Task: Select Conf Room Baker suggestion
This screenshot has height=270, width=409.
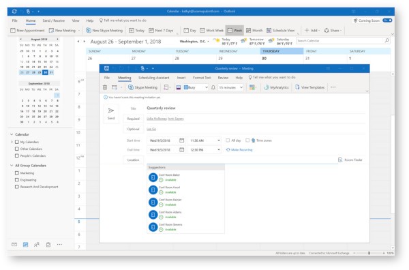Action: coord(185,177)
